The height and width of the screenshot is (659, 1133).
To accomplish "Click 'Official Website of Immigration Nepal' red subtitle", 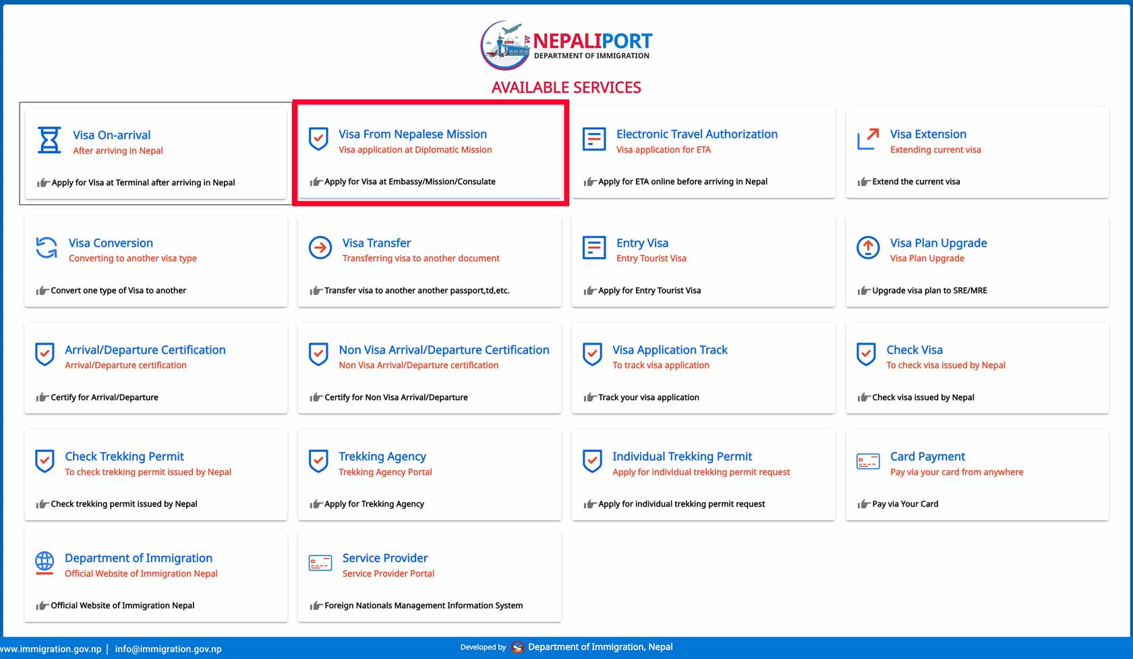I will 141,573.
